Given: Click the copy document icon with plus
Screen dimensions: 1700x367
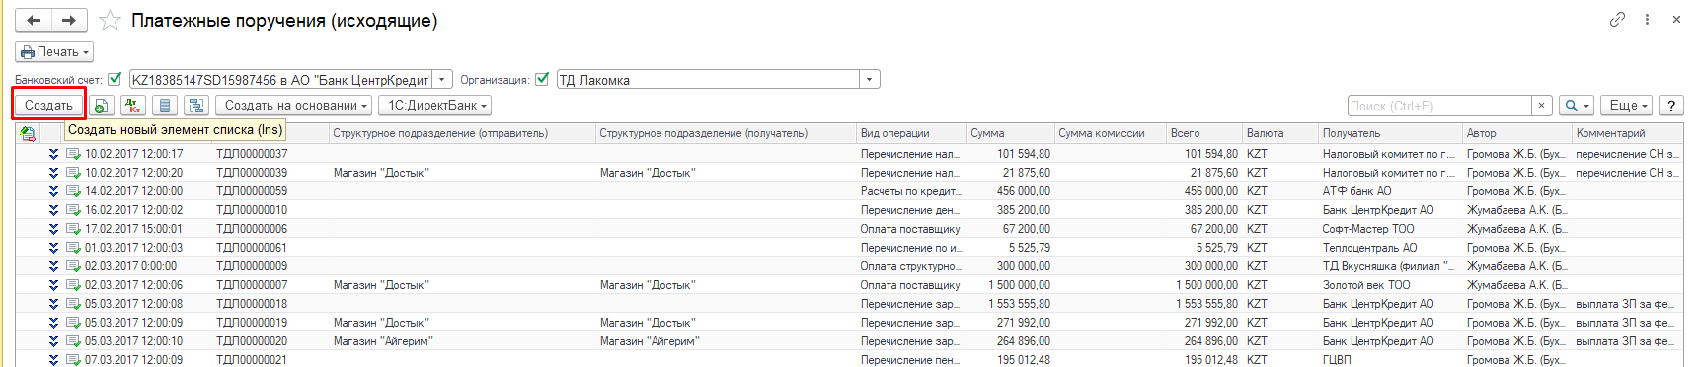Looking at the screenshot, I should click(102, 106).
